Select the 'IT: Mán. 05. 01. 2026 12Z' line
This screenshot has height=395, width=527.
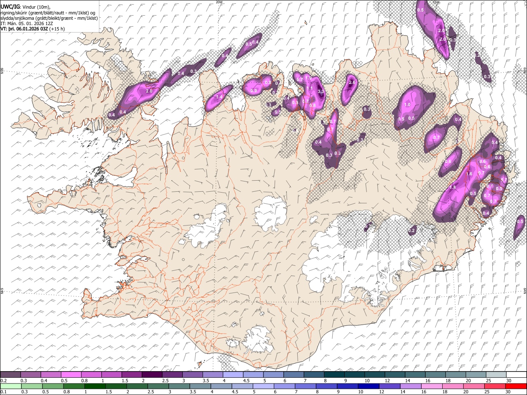tap(27, 24)
